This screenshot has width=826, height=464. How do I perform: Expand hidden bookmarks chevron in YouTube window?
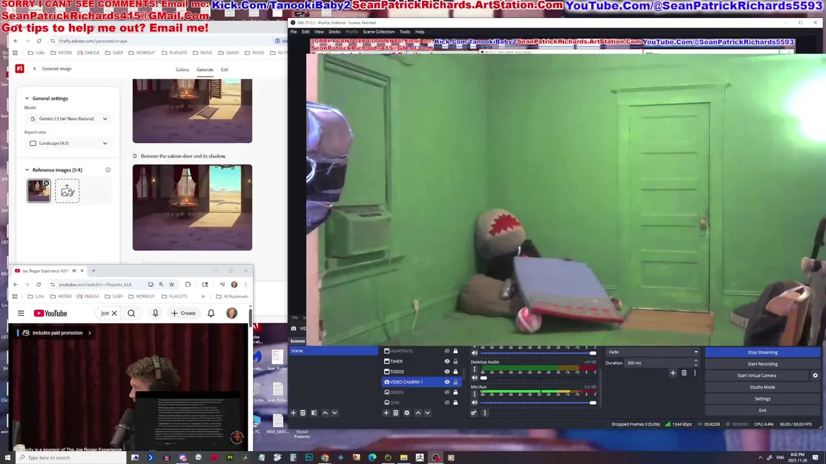[x=203, y=296]
